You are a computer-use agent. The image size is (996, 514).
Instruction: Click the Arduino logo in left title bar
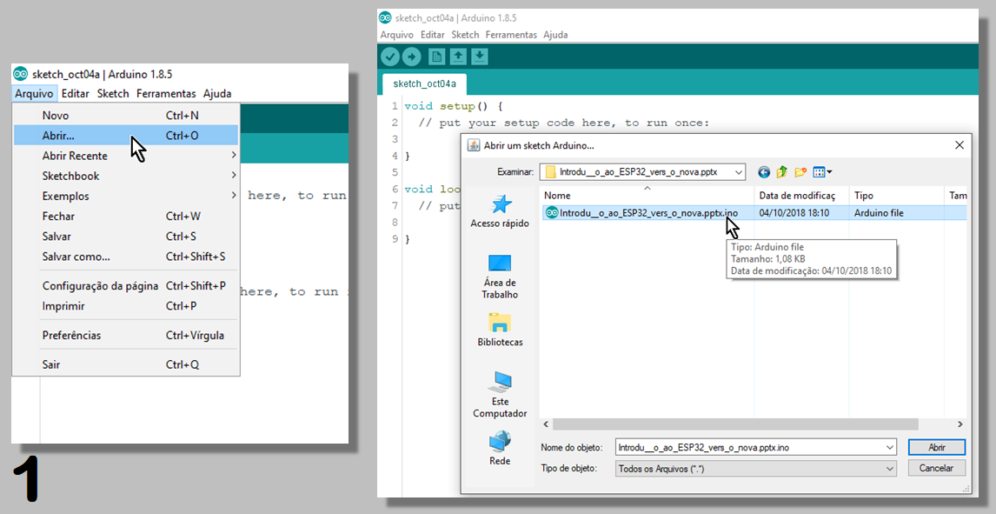[x=20, y=74]
